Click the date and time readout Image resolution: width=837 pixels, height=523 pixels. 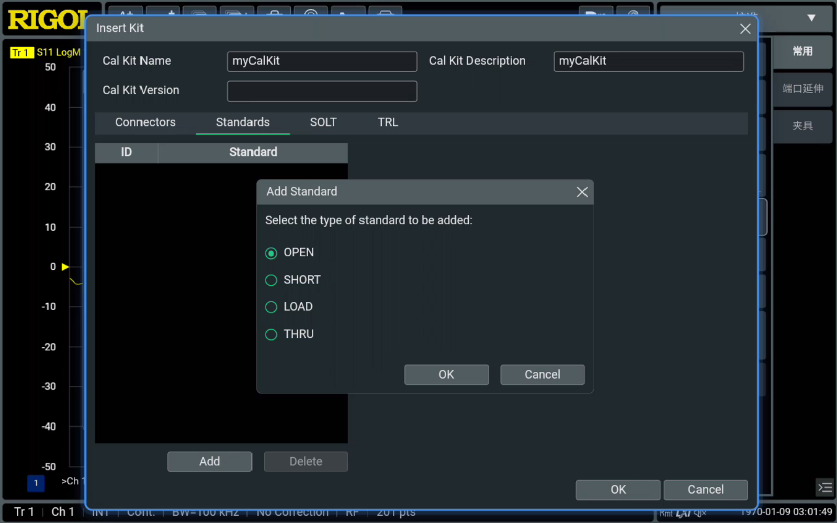(786, 511)
